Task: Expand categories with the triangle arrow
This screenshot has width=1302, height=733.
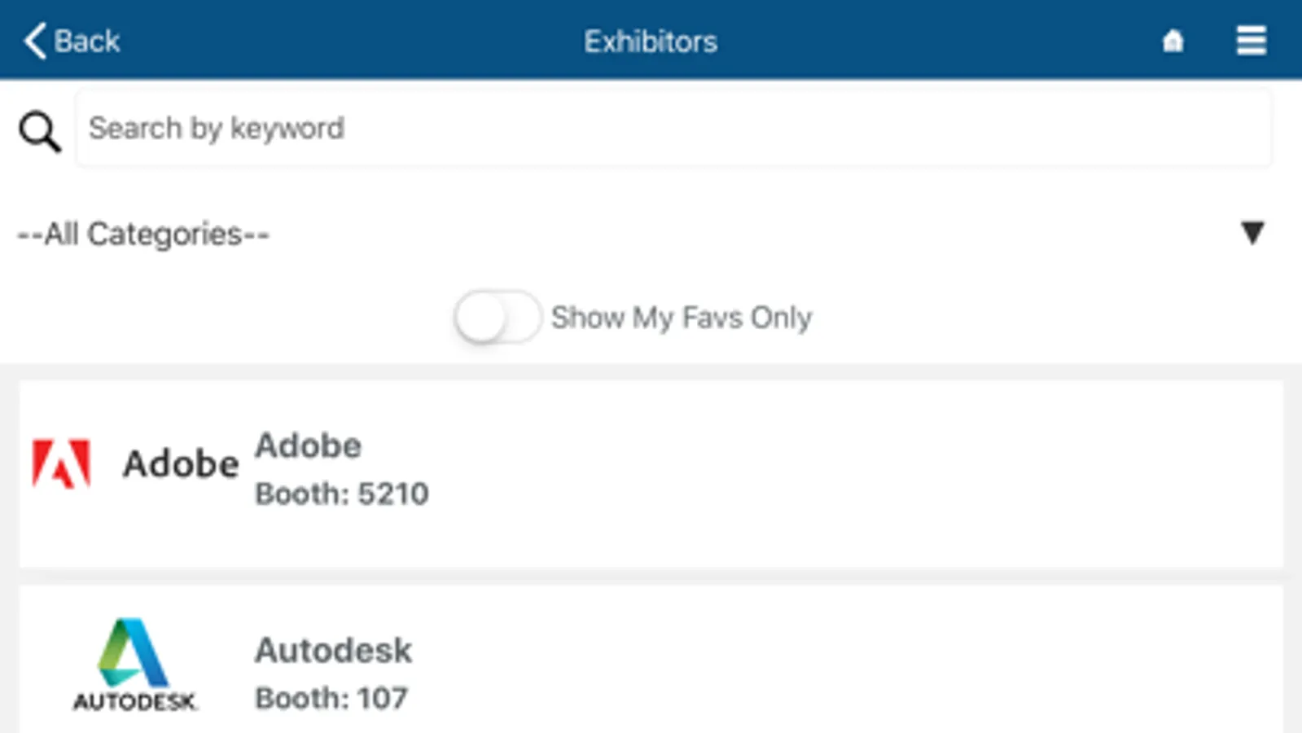Action: pyautogui.click(x=1252, y=233)
